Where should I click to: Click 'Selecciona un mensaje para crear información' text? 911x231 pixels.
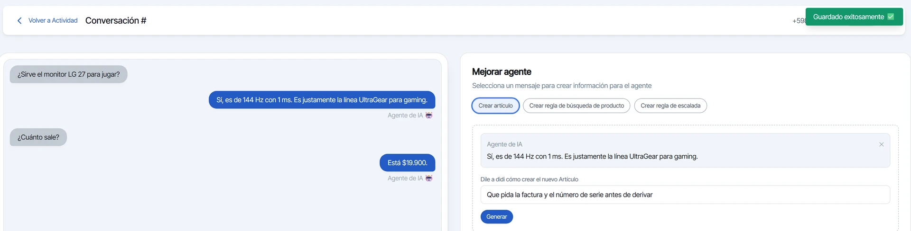(562, 86)
